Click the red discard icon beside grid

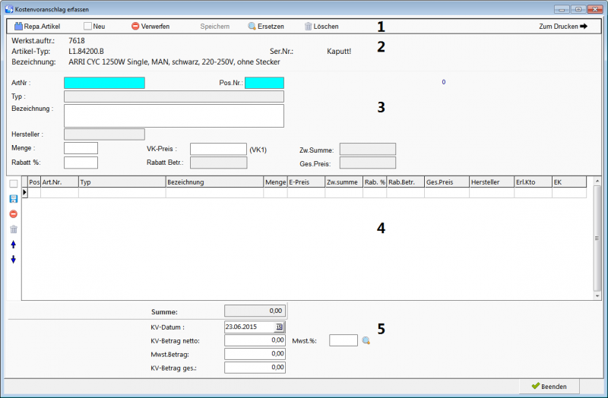[x=13, y=213]
